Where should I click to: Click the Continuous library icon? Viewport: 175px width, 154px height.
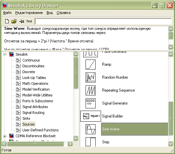tap(18, 60)
